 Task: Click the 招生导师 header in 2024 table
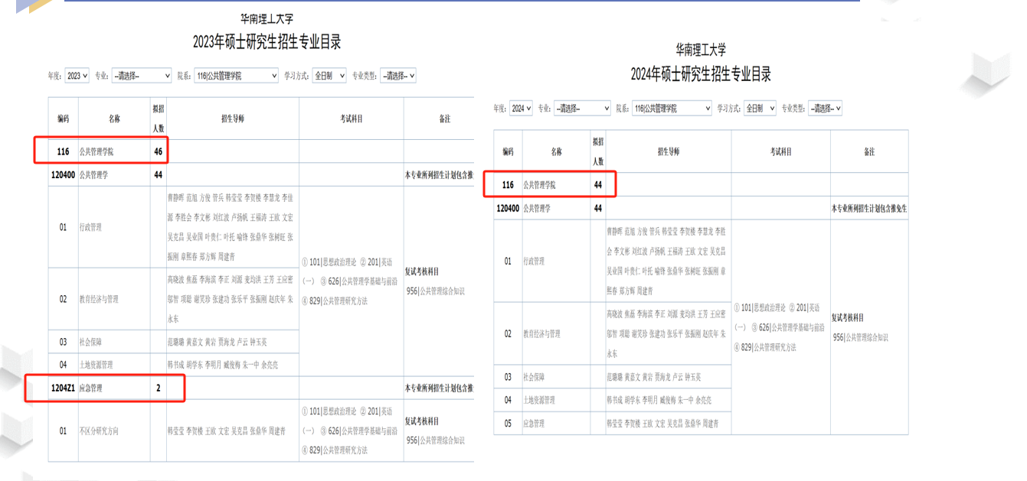pos(669,151)
